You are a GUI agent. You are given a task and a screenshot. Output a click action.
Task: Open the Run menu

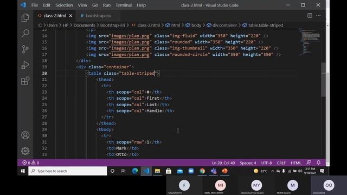pyautogui.click(x=107, y=5)
